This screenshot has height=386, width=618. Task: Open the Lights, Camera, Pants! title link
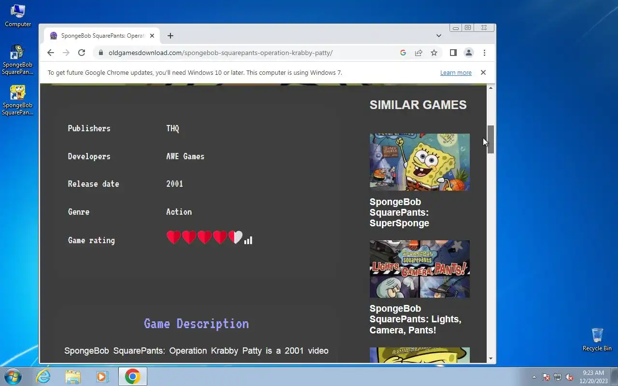pyautogui.click(x=415, y=319)
